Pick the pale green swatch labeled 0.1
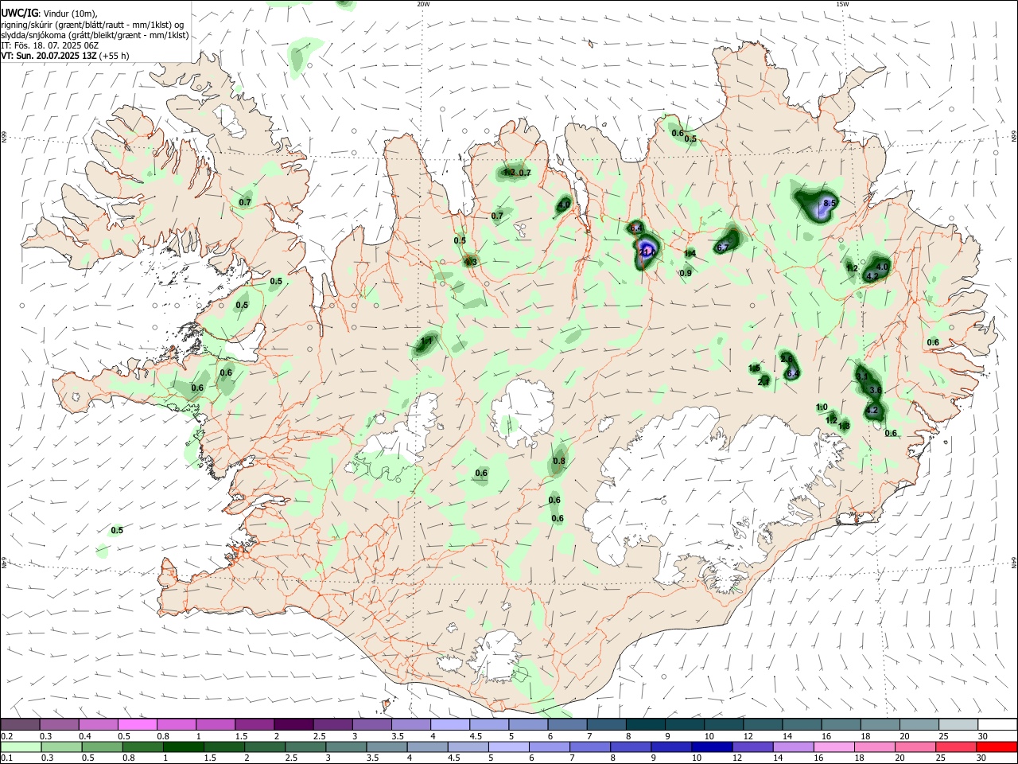Viewport: 1018px width, 764px height. (22, 746)
